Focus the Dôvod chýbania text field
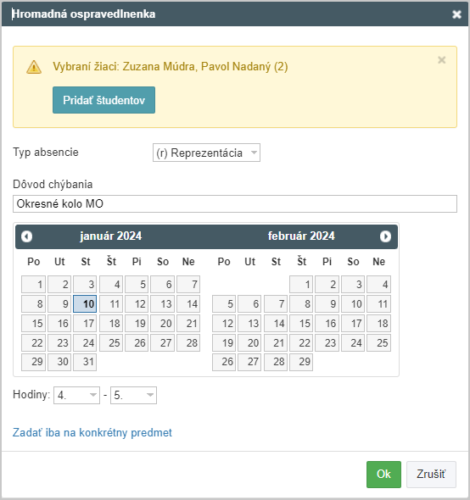 click(235, 203)
